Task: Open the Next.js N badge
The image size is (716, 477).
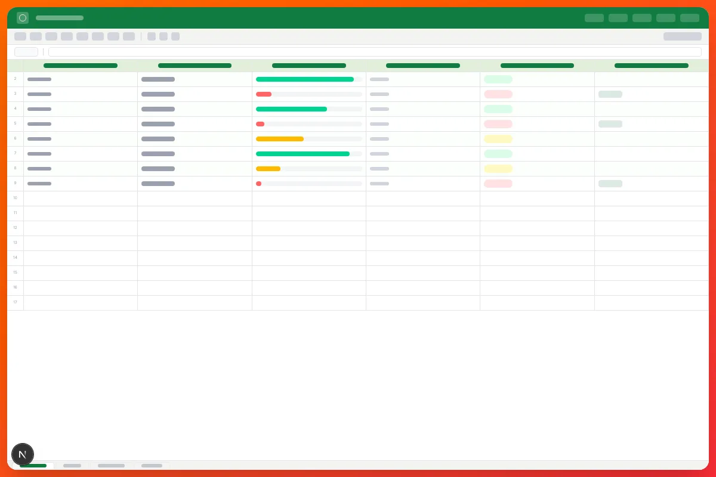Action: click(x=23, y=454)
